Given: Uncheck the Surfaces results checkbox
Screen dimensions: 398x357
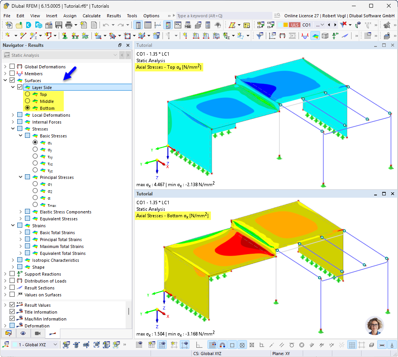Looking at the screenshot, I should 12,80.
